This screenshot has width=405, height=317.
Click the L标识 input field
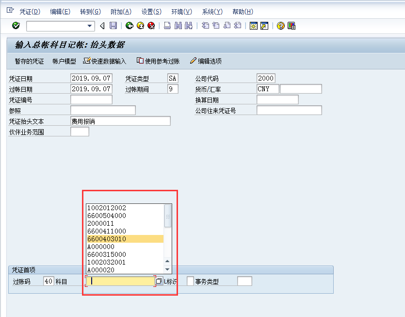click(190, 281)
